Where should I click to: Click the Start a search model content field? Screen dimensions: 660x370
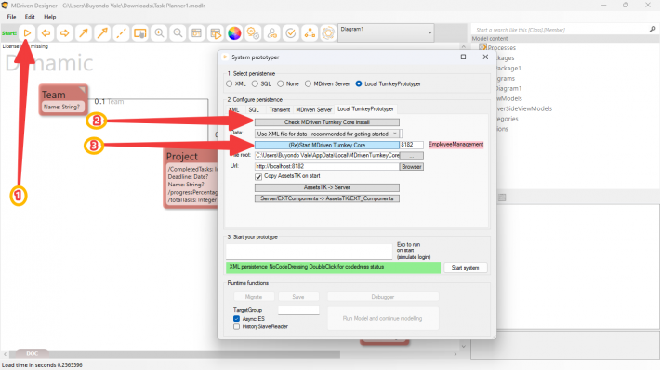pyautogui.click(x=560, y=30)
